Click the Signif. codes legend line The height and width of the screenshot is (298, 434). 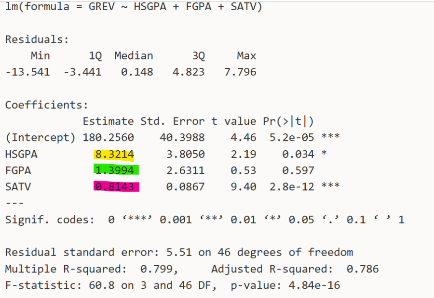click(204, 220)
